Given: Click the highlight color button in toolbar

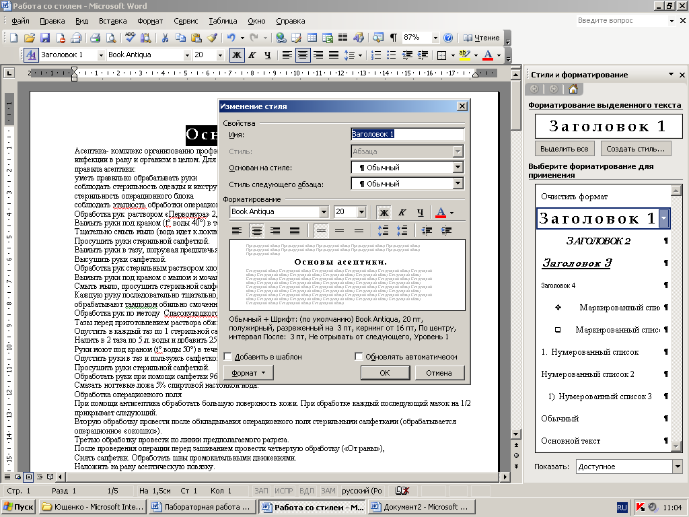Looking at the screenshot, I should click(x=464, y=55).
